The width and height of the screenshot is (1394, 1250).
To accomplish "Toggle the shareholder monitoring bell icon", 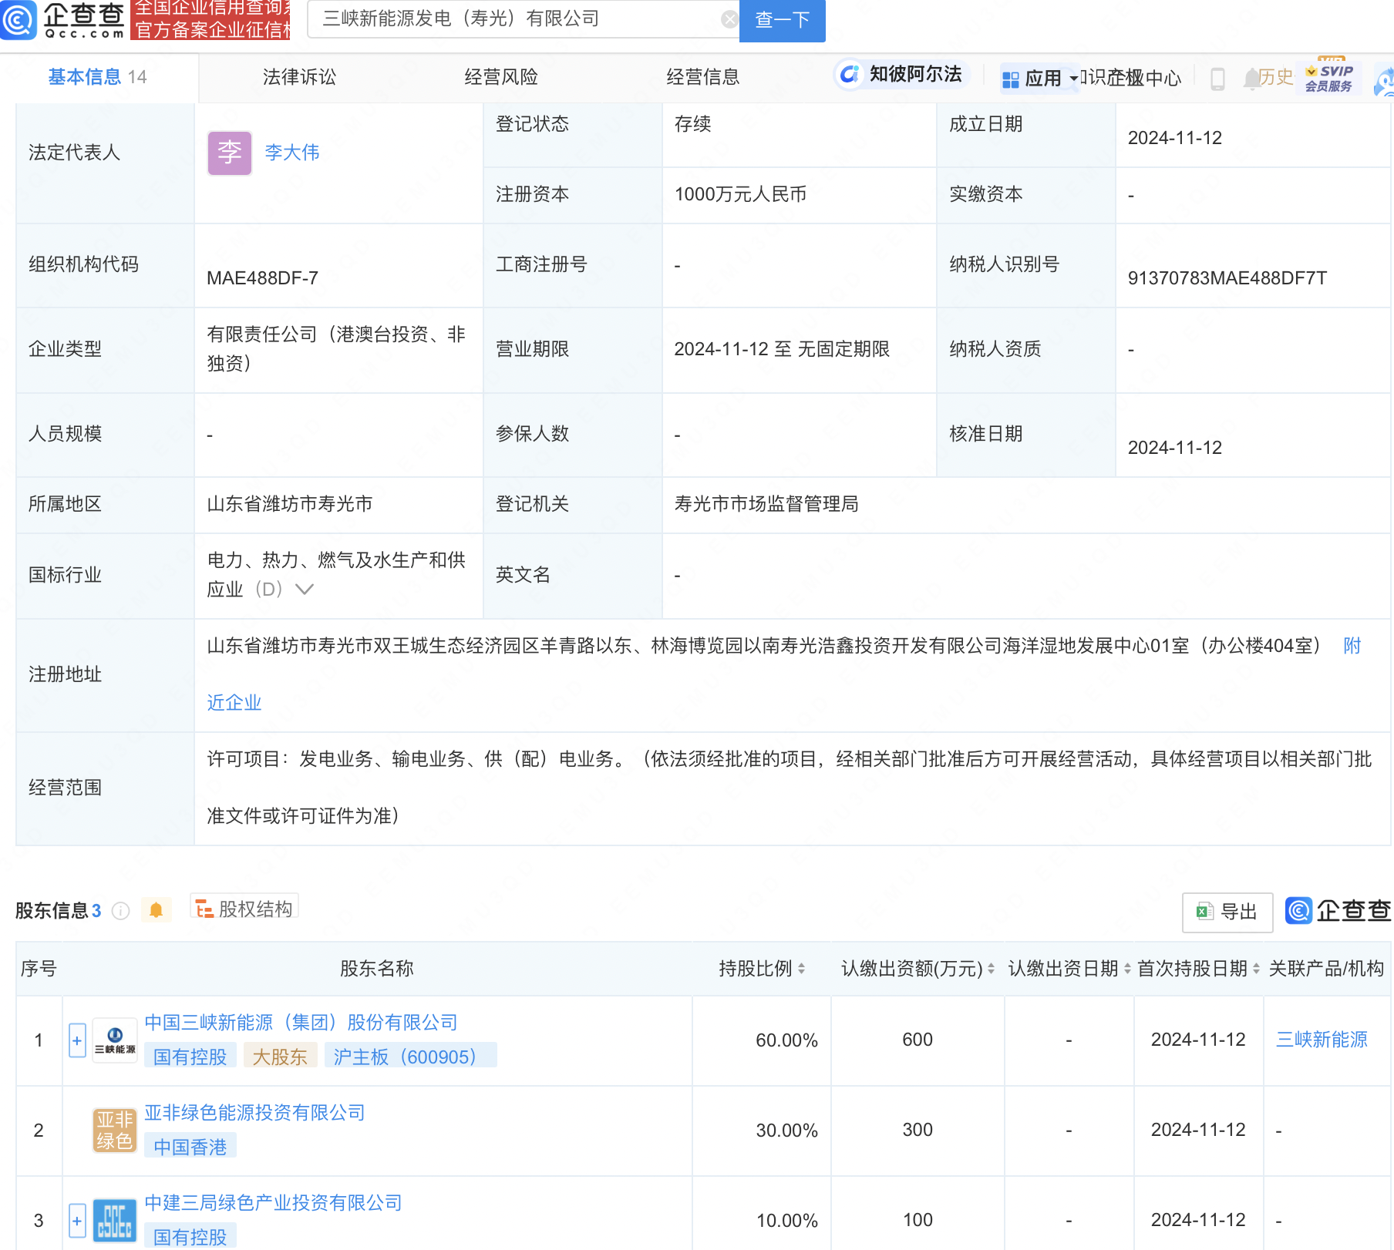I will [156, 911].
